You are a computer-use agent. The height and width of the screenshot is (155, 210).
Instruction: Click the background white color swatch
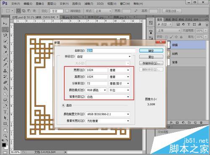tap(7, 147)
